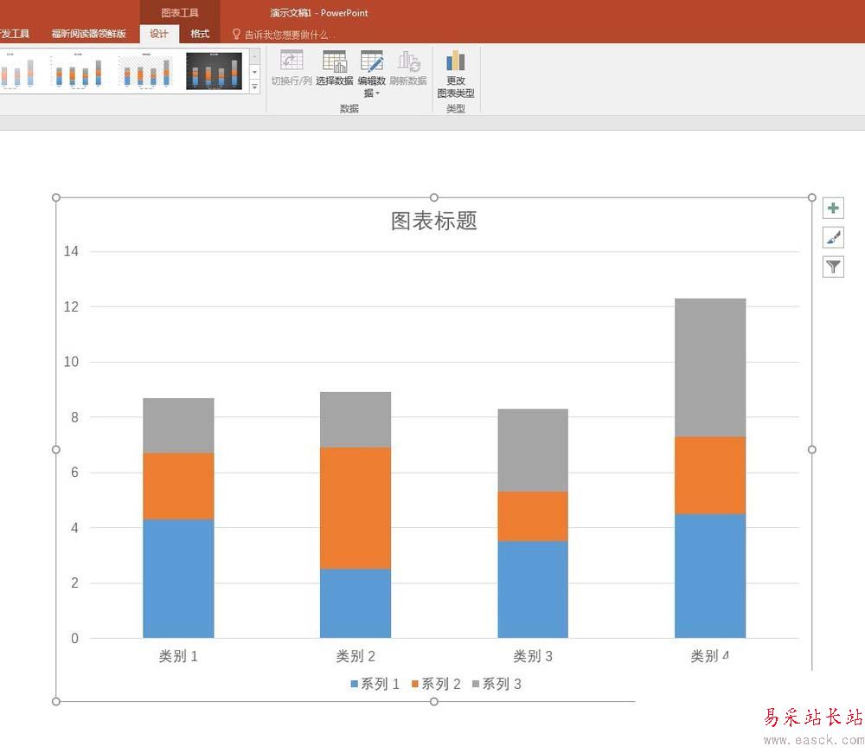The width and height of the screenshot is (865, 753).
Task: Select category axis label 类别 4
Action: (x=710, y=656)
